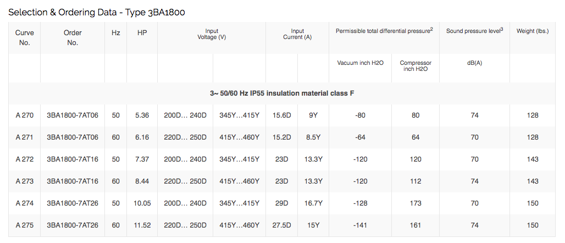The width and height of the screenshot is (565, 243).
Task: Click the Input Current (A) header
Action: 297,34
